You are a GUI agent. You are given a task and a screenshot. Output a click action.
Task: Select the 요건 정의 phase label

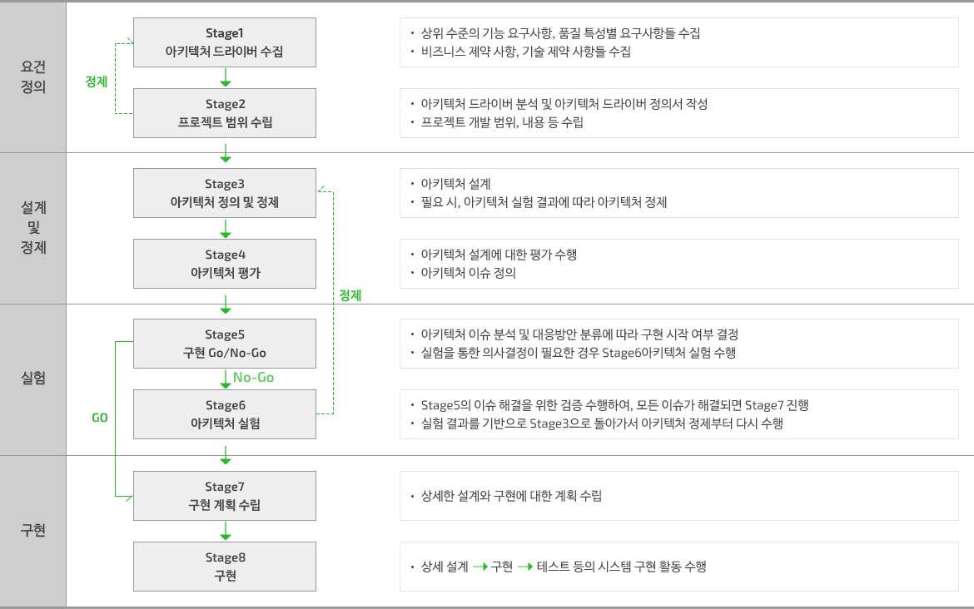(33, 77)
